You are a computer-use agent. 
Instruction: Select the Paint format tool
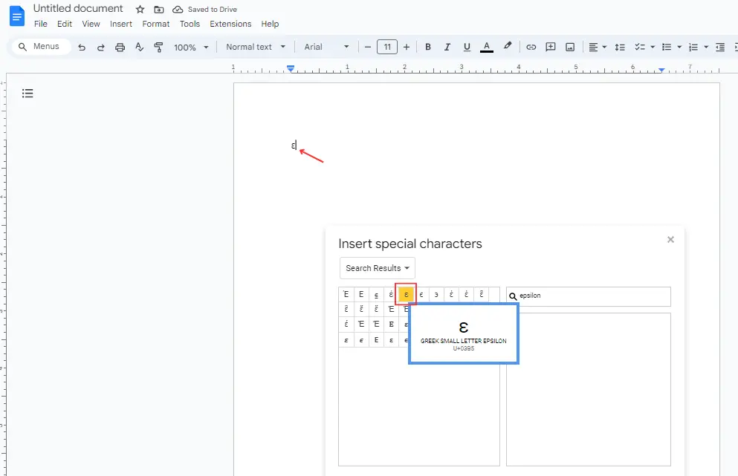[x=158, y=47]
